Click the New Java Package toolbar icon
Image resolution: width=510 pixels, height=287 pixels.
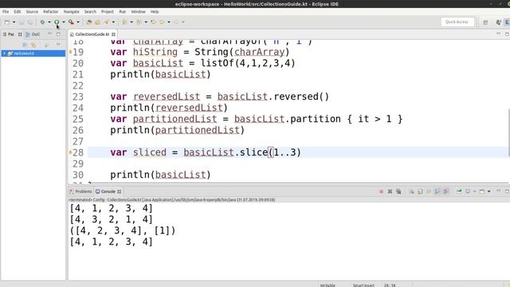[x=88, y=22]
